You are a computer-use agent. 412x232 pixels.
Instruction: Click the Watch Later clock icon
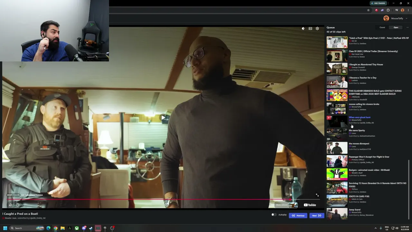[x=18, y=205]
